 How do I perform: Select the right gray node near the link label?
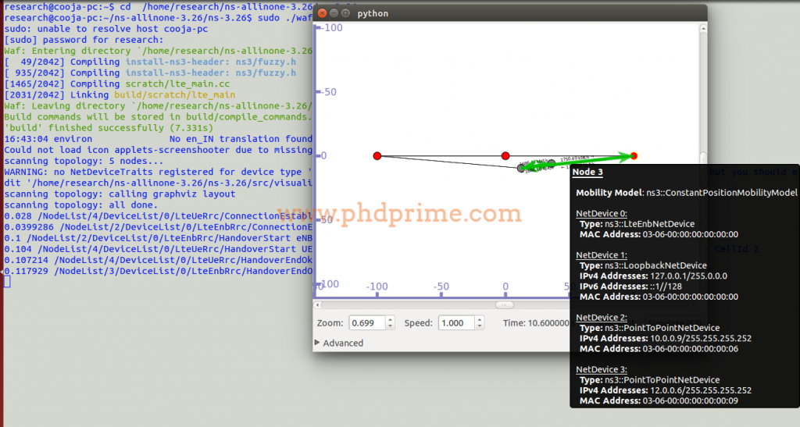tap(552, 163)
